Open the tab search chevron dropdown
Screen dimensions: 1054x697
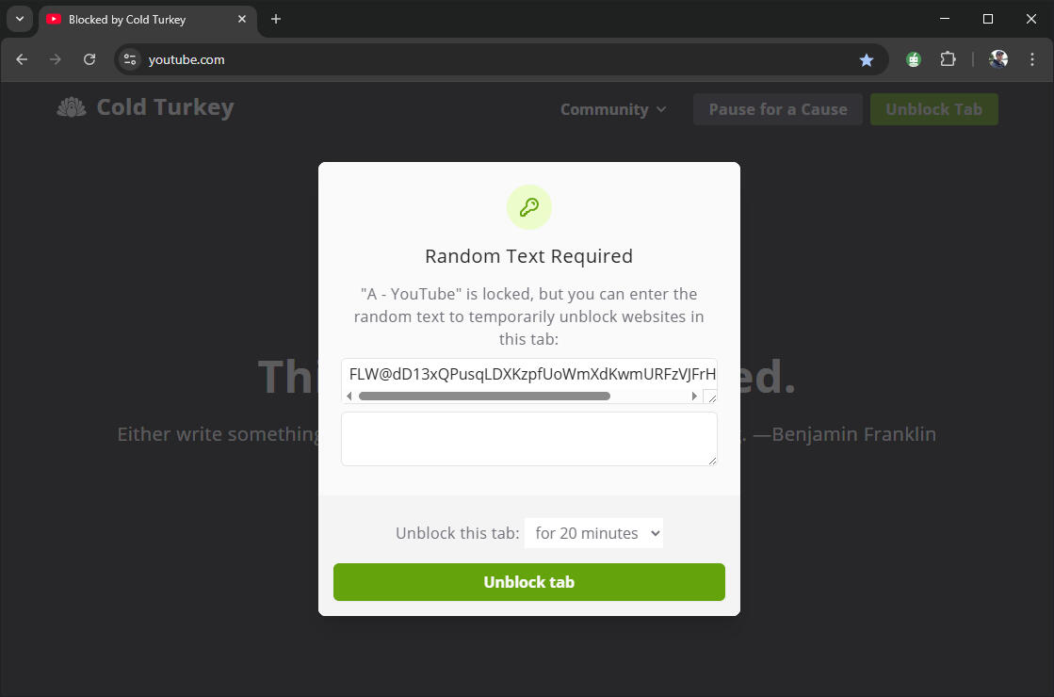click(x=20, y=19)
